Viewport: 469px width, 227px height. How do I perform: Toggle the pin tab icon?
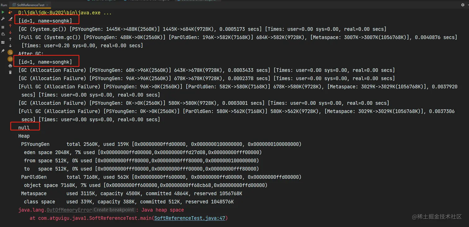tap(3, 50)
